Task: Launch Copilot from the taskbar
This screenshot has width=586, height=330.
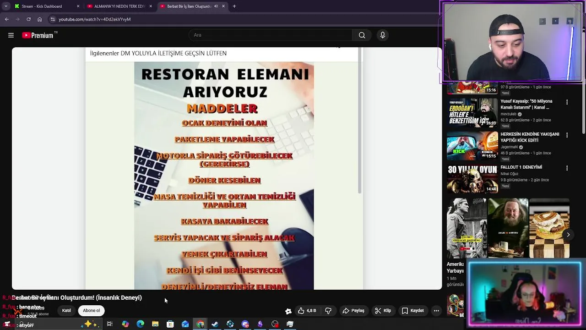Action: [125, 324]
